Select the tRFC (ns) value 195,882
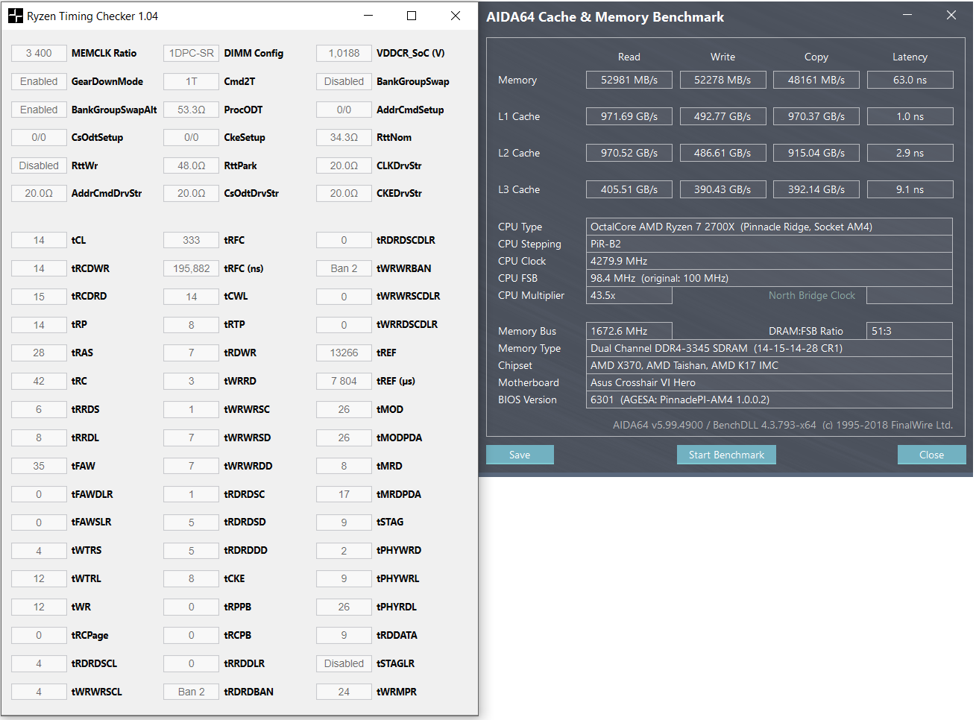Image resolution: width=976 pixels, height=720 pixels. click(192, 268)
